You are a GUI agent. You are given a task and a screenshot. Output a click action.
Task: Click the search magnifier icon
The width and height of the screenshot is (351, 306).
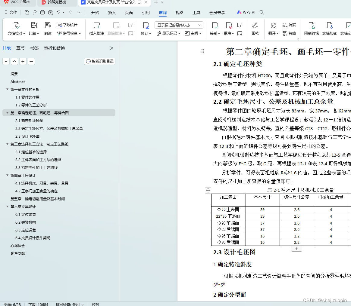[x=262, y=13]
